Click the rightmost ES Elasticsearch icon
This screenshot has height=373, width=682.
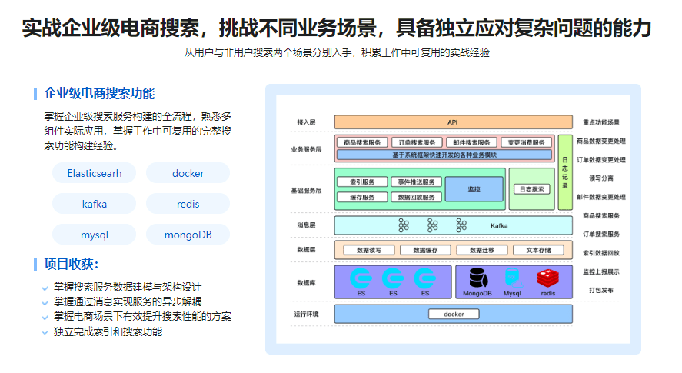click(425, 278)
